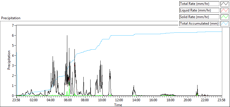Click the y-axis value 3
Screen dimensions: 230x107
pyautogui.click(x=13, y=66)
